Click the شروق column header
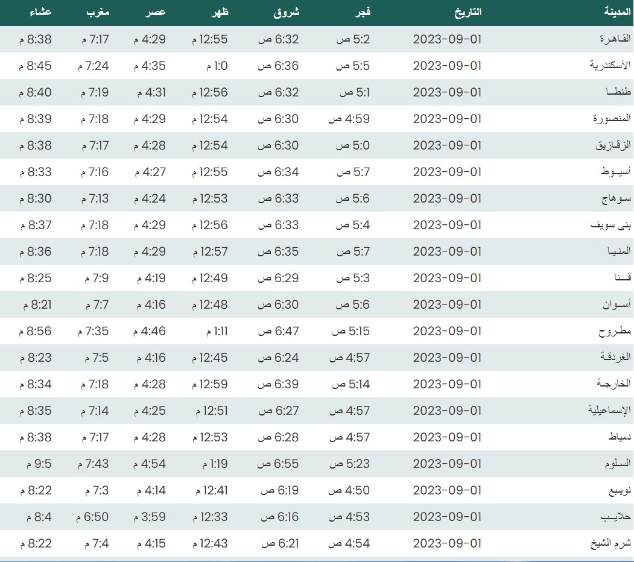Screen dimensions: 634x562 coord(286,11)
